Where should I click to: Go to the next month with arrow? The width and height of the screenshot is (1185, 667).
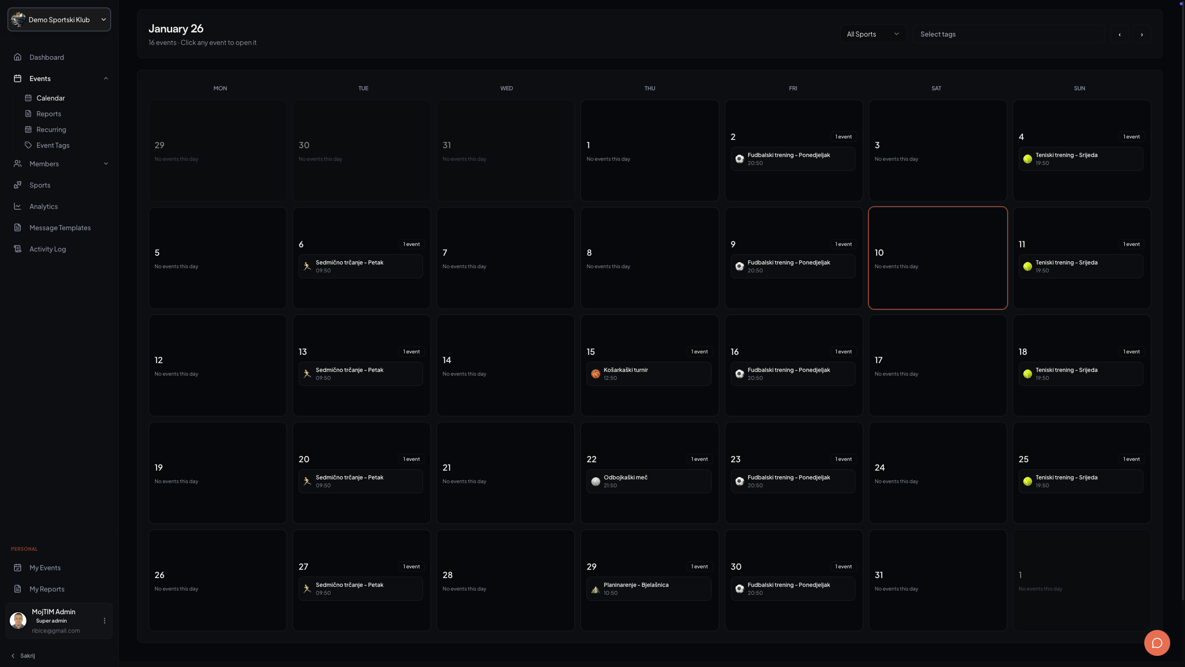[x=1142, y=34]
